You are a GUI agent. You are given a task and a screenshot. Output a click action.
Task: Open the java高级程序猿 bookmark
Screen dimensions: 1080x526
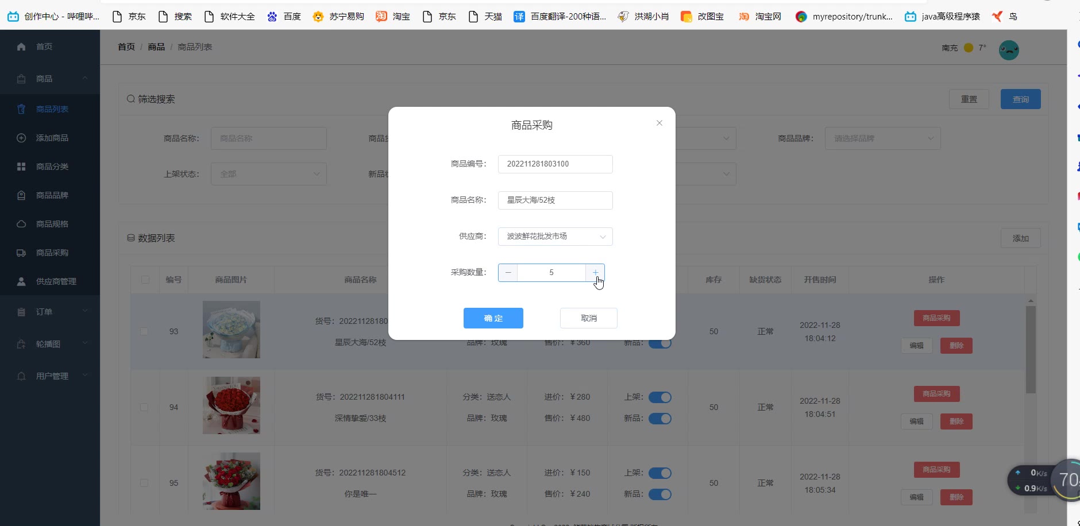coord(942,17)
